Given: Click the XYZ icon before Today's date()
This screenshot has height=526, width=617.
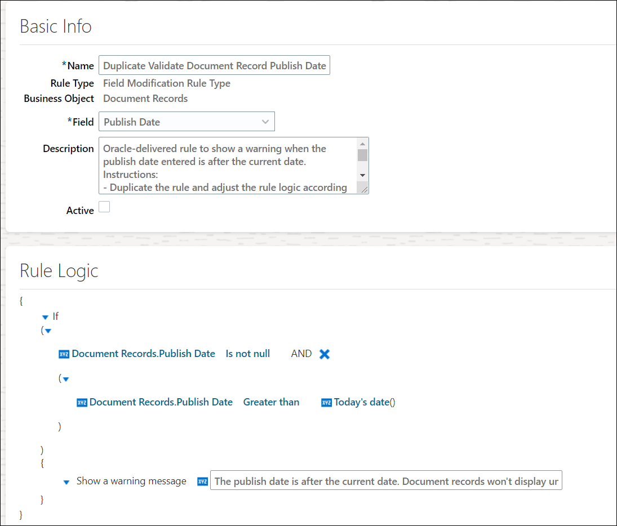Looking at the screenshot, I should (x=326, y=403).
